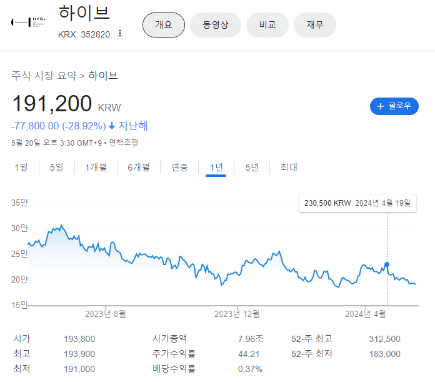
Task: Click the KRX: 352820 ticker text
Action: point(84,34)
